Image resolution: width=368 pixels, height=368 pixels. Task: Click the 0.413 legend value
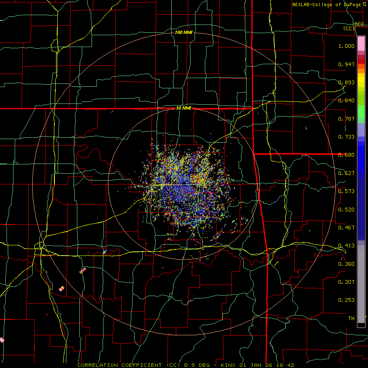click(x=346, y=246)
